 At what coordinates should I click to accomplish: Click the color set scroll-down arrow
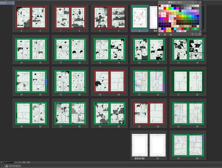click(x=200, y=31)
